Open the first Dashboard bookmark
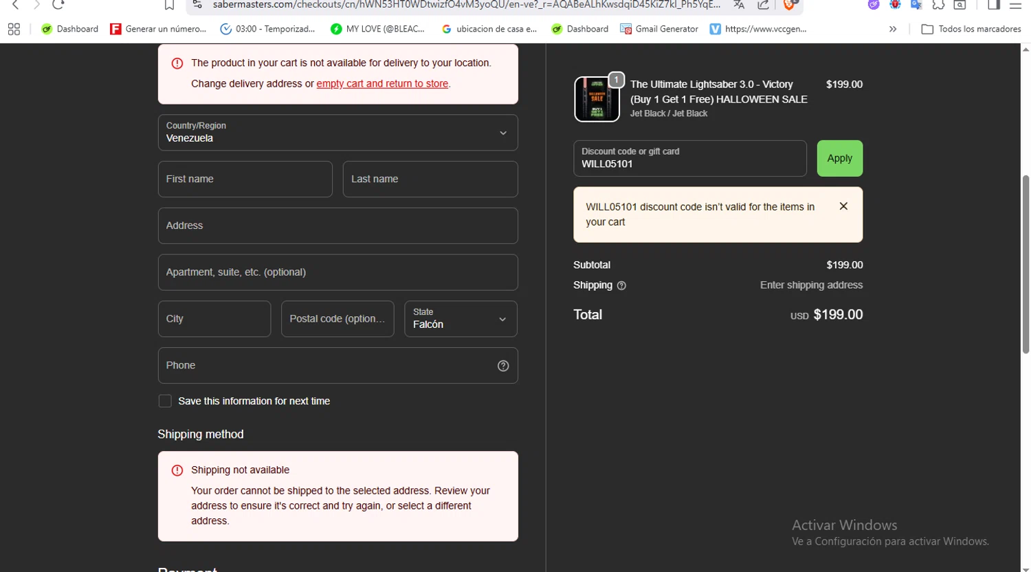The image size is (1031, 572). click(x=69, y=29)
